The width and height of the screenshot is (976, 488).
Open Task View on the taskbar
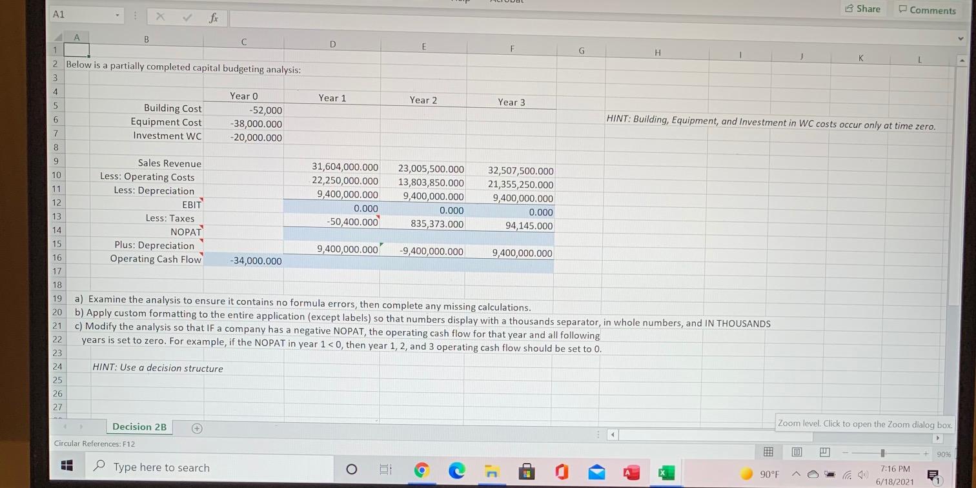click(x=385, y=470)
